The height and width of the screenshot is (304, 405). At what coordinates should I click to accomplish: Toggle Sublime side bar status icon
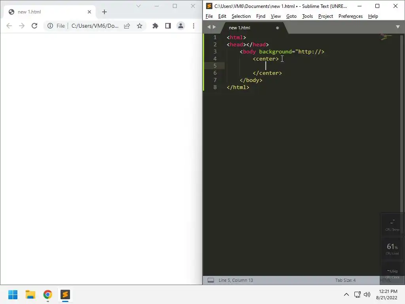click(x=211, y=280)
